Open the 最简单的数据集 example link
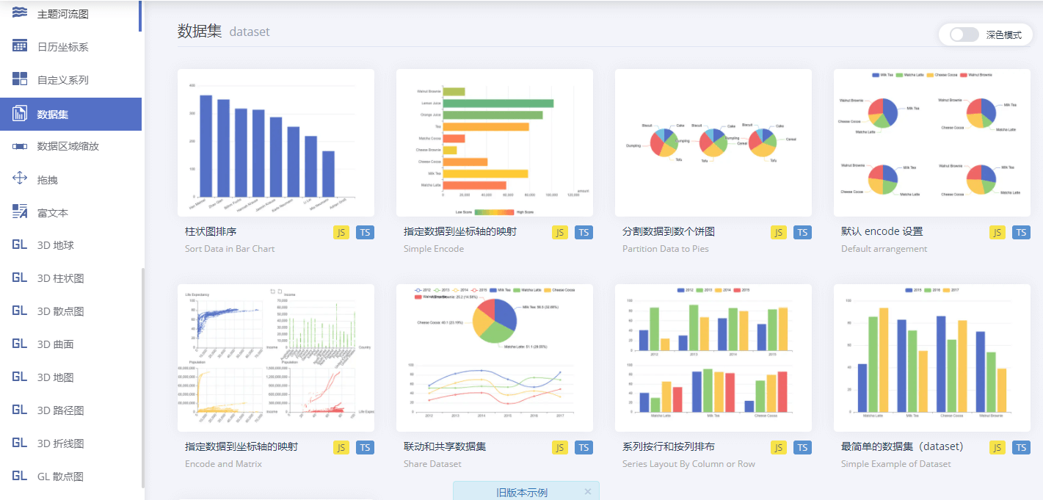 coord(897,446)
